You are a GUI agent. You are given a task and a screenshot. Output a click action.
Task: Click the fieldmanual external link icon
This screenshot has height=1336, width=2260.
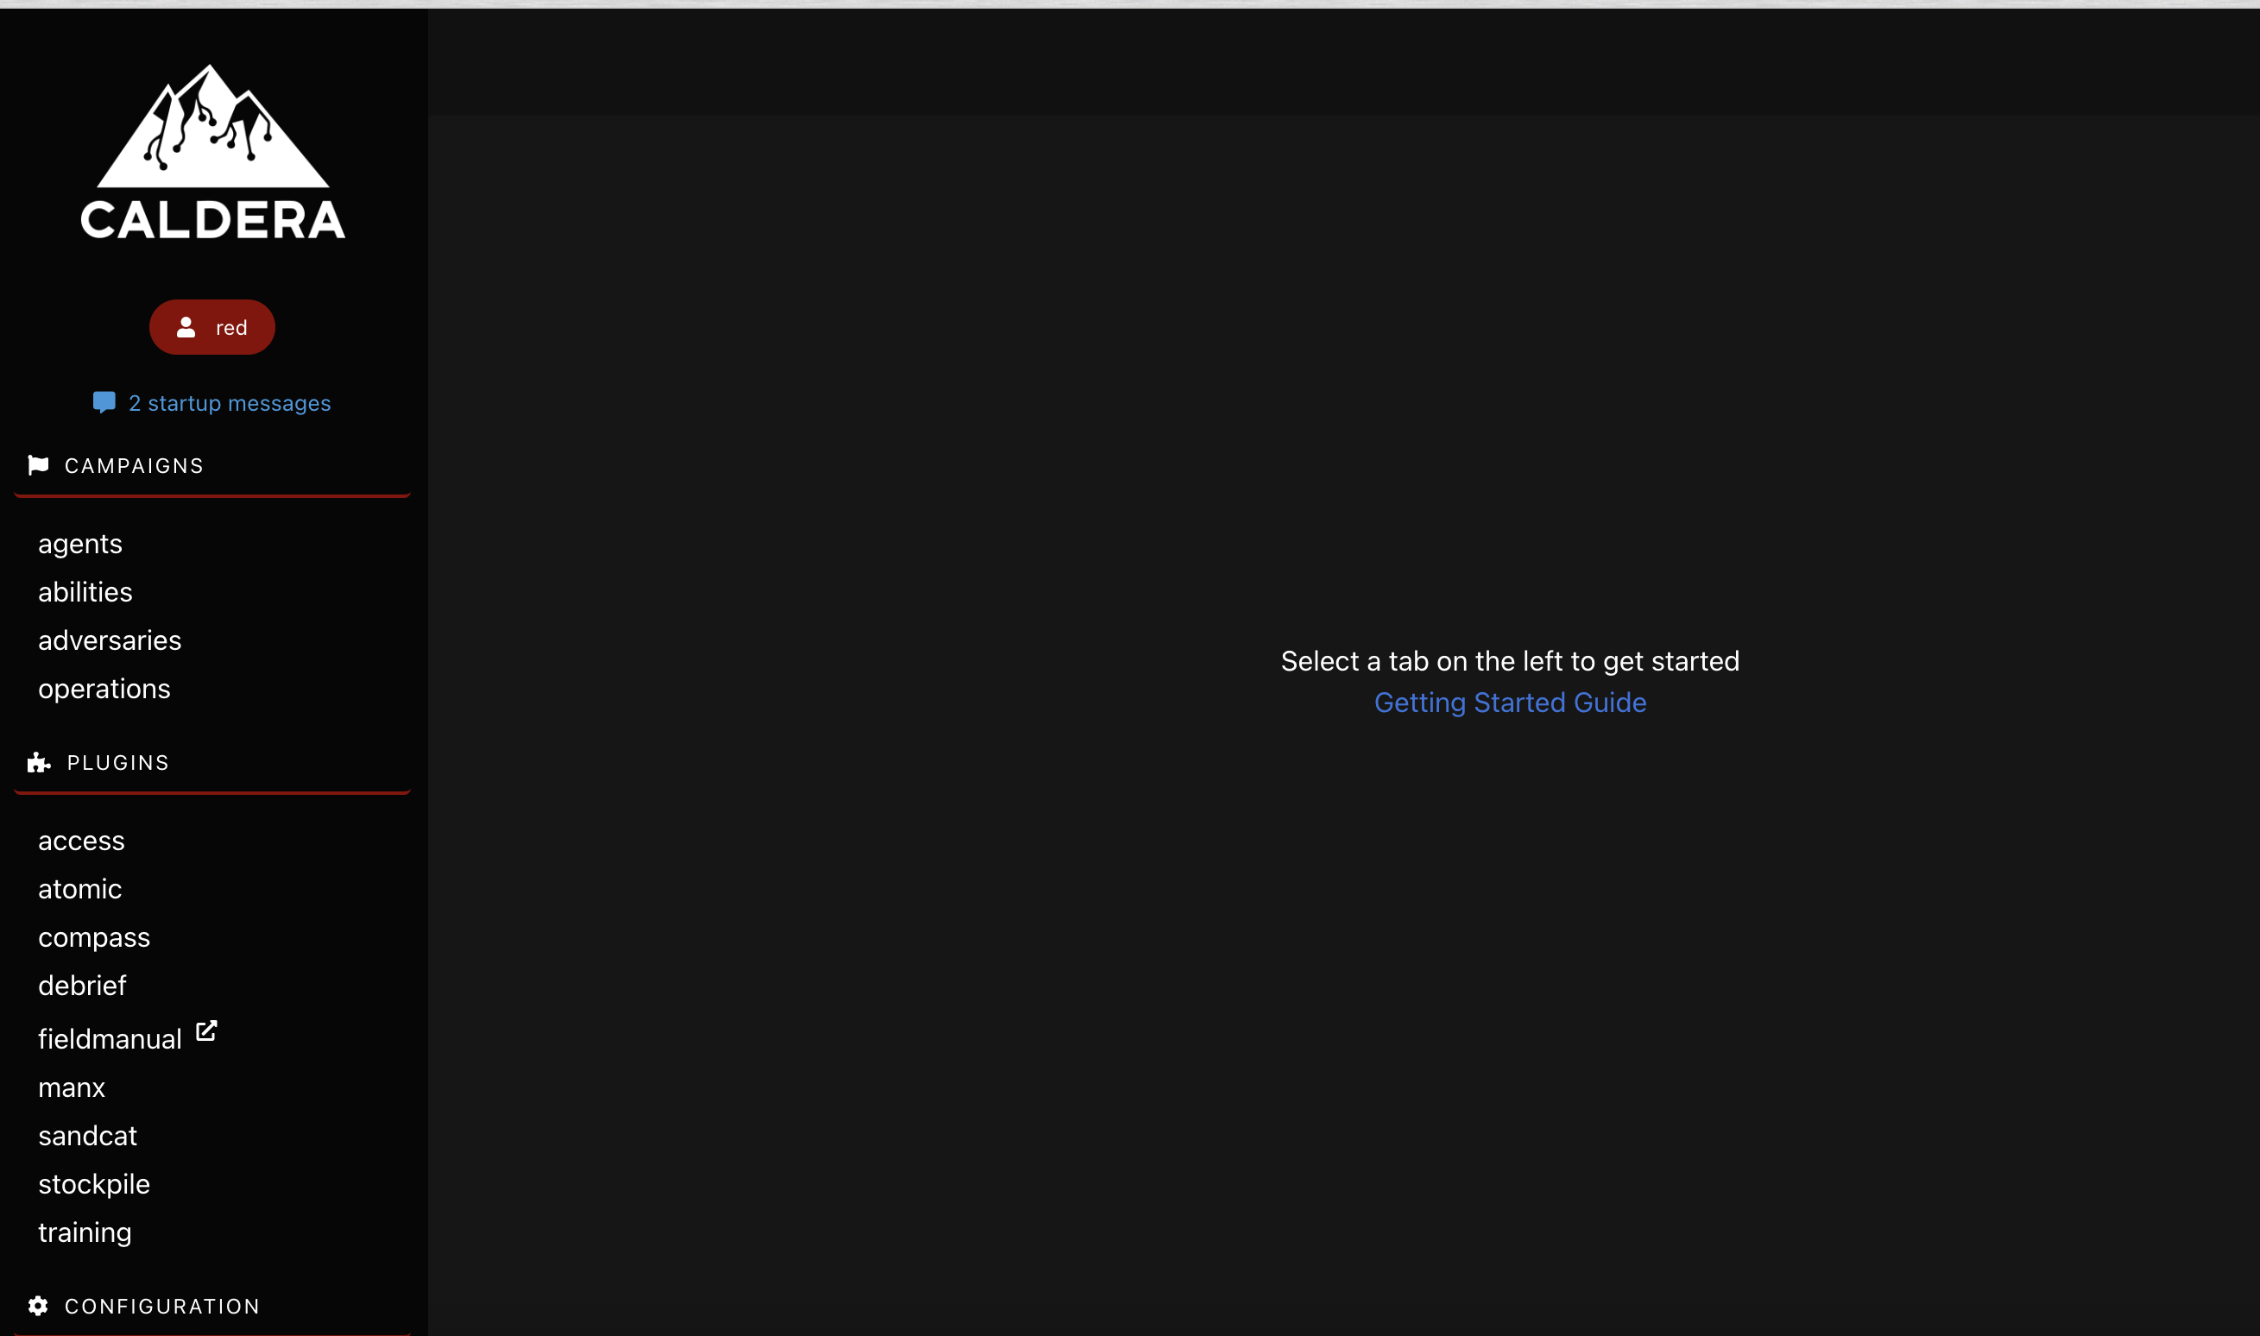206,1030
